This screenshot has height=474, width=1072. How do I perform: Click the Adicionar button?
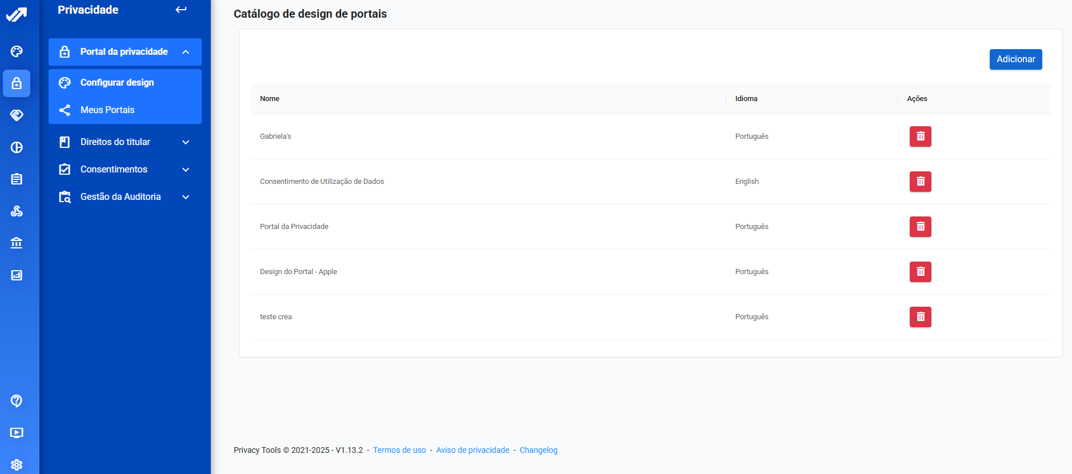1015,59
